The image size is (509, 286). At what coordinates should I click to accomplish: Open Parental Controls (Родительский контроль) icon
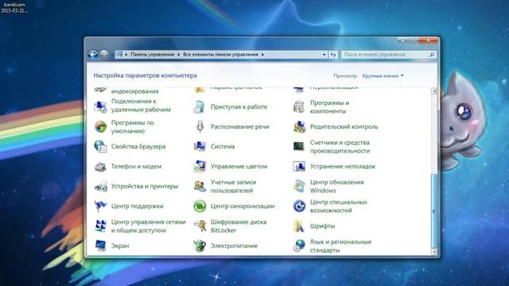click(299, 127)
